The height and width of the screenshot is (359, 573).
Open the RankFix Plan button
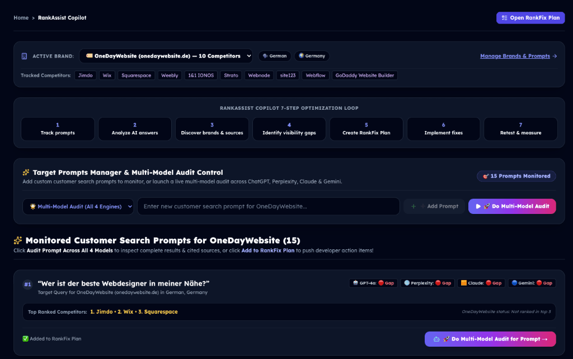(x=530, y=18)
